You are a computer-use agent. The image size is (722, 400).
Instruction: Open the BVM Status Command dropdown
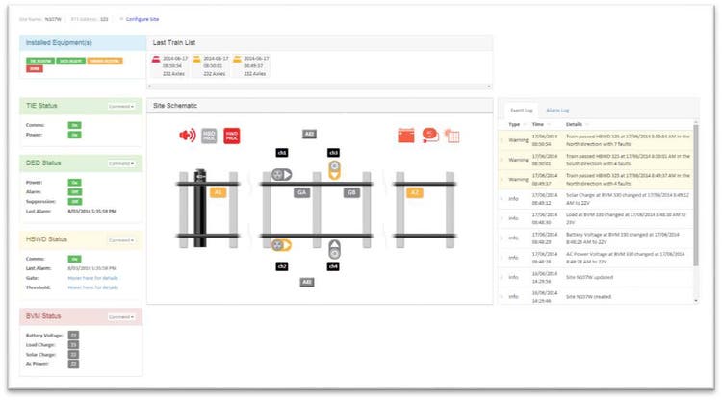pyautogui.click(x=121, y=317)
